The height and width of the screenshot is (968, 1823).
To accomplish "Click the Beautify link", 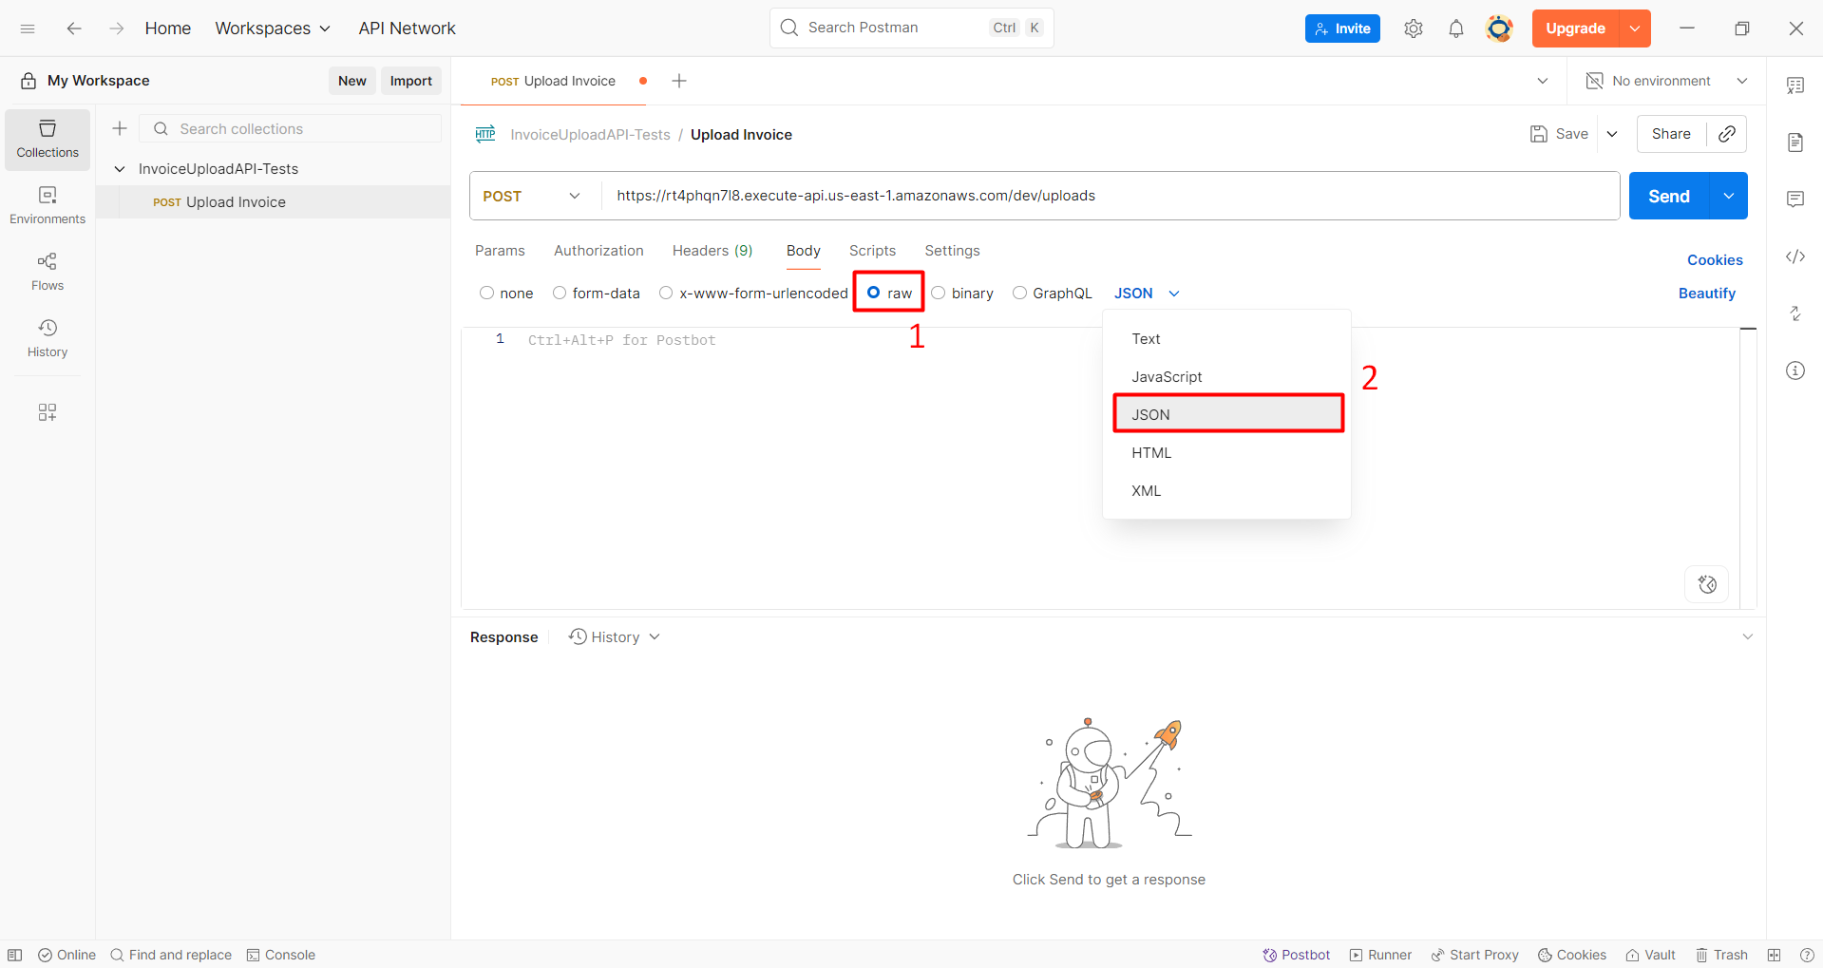I will [x=1706, y=294].
